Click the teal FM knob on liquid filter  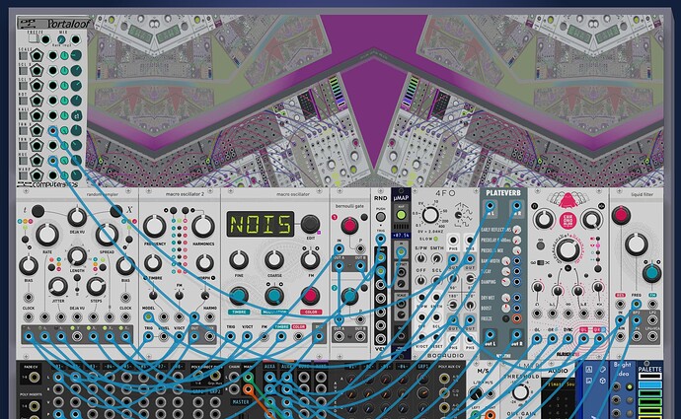(651, 273)
